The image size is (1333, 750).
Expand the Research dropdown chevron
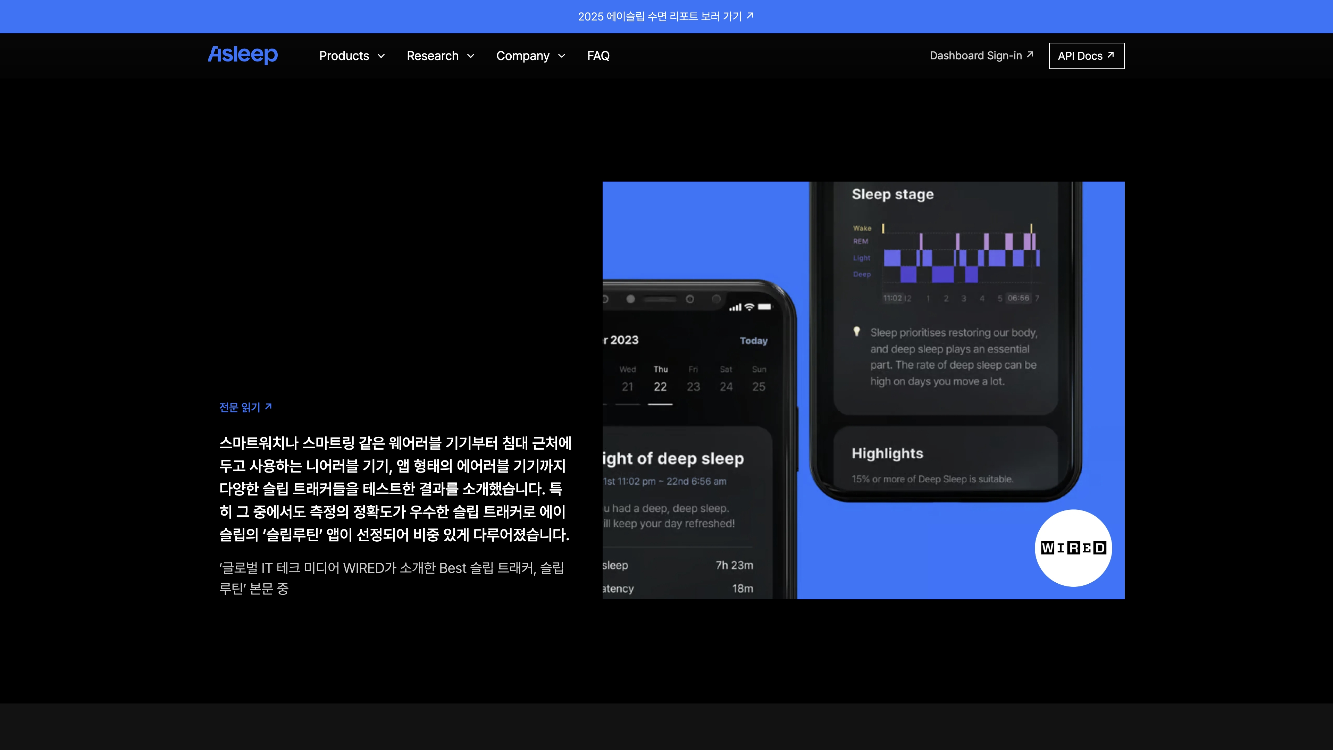point(471,56)
